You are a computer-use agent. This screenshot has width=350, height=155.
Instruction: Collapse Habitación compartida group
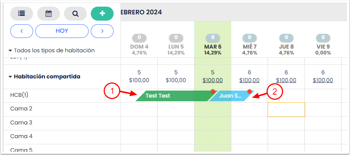click(x=10, y=77)
